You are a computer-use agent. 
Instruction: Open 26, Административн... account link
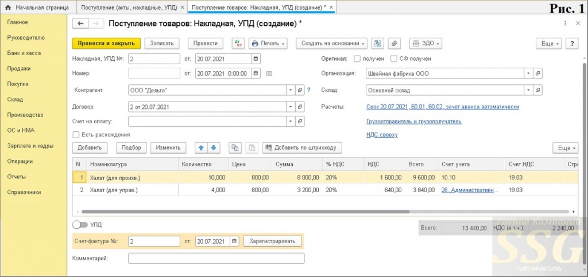click(470, 190)
